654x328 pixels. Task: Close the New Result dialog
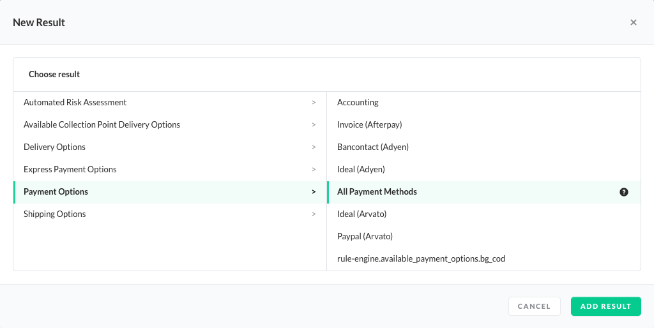(x=633, y=22)
